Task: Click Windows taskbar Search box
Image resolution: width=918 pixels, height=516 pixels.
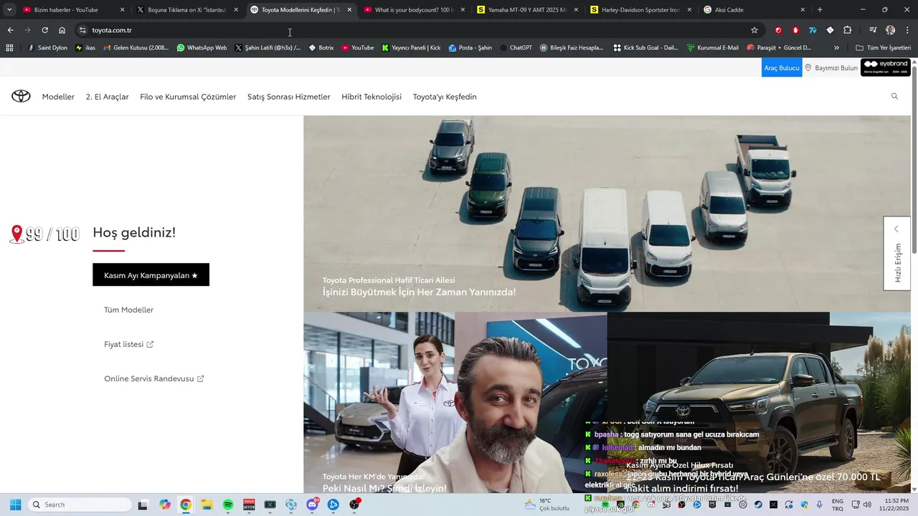Action: click(x=80, y=505)
